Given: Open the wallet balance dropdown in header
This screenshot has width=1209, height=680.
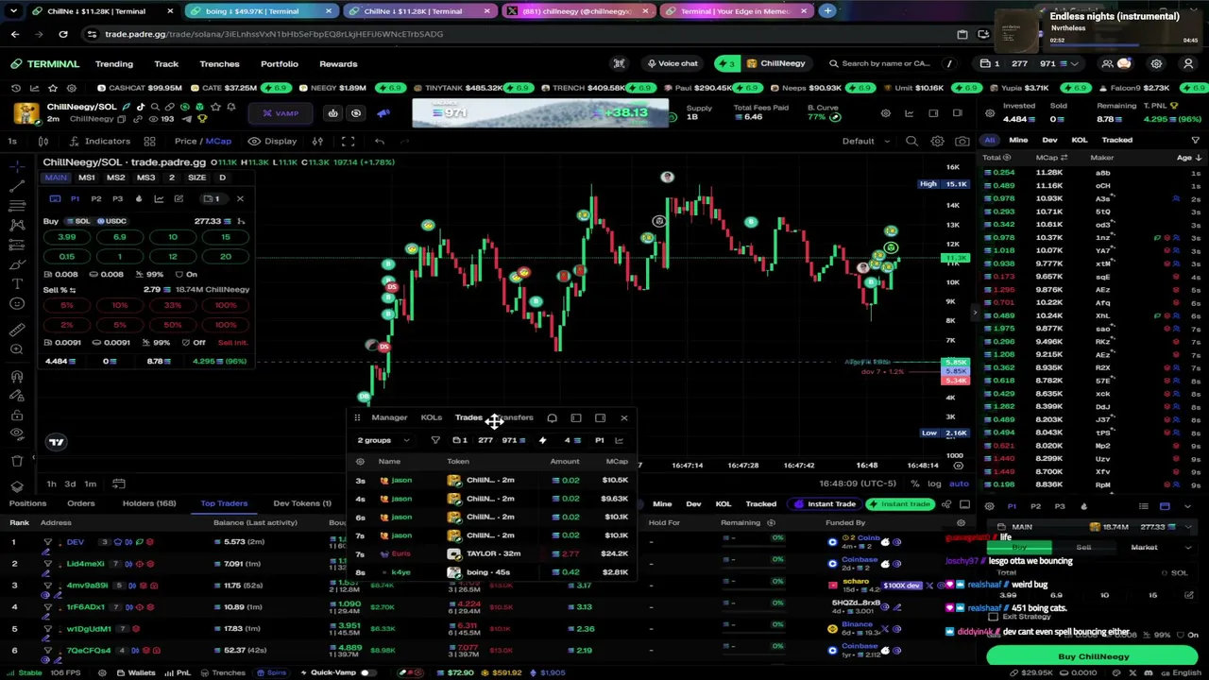Looking at the screenshot, I should coord(1029,63).
